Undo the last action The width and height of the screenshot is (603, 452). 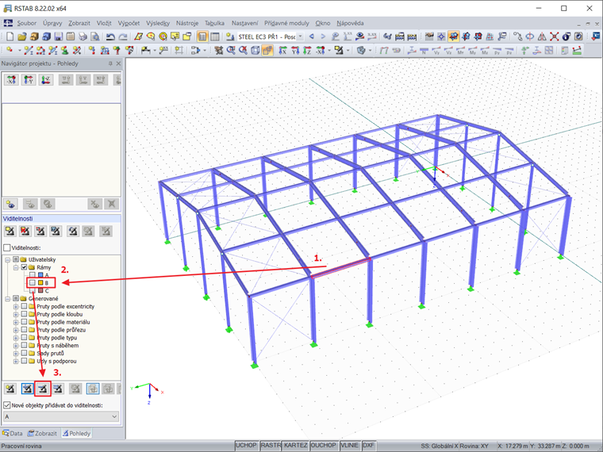pyautogui.click(x=111, y=37)
